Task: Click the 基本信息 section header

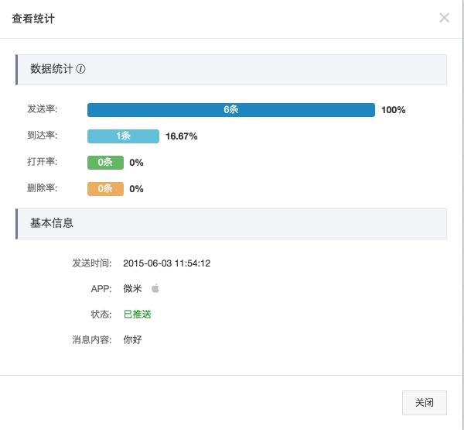Action: [52, 223]
